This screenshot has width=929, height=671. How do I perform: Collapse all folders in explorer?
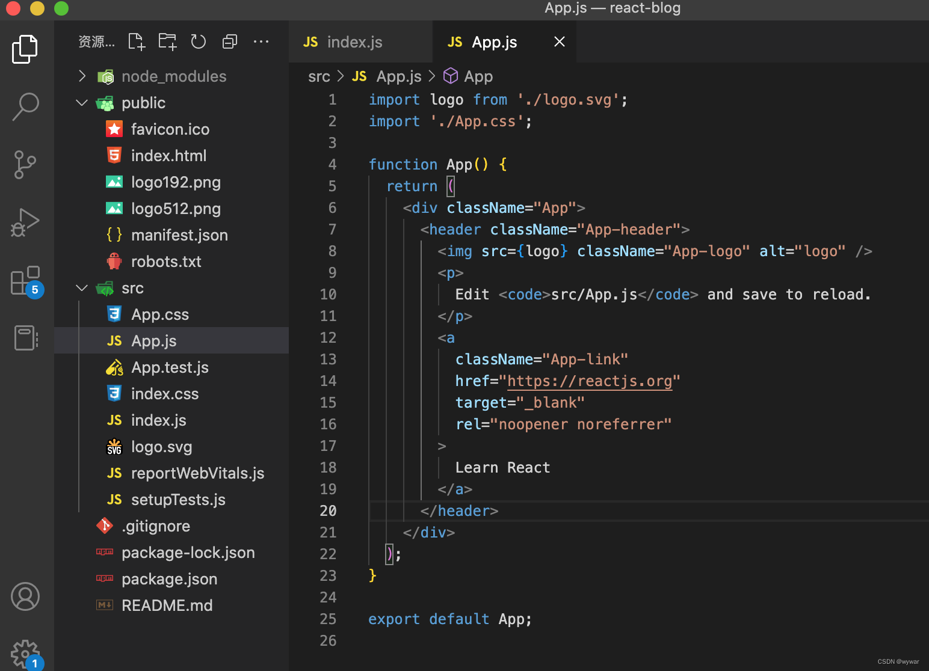point(230,41)
